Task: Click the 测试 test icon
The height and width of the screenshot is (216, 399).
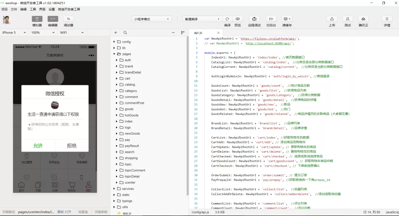Action: (x=347, y=21)
